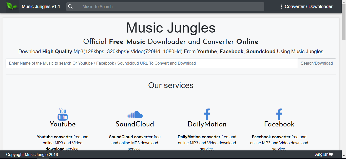
Task: Click the YouTube logo icon
Action: [x=63, y=115]
